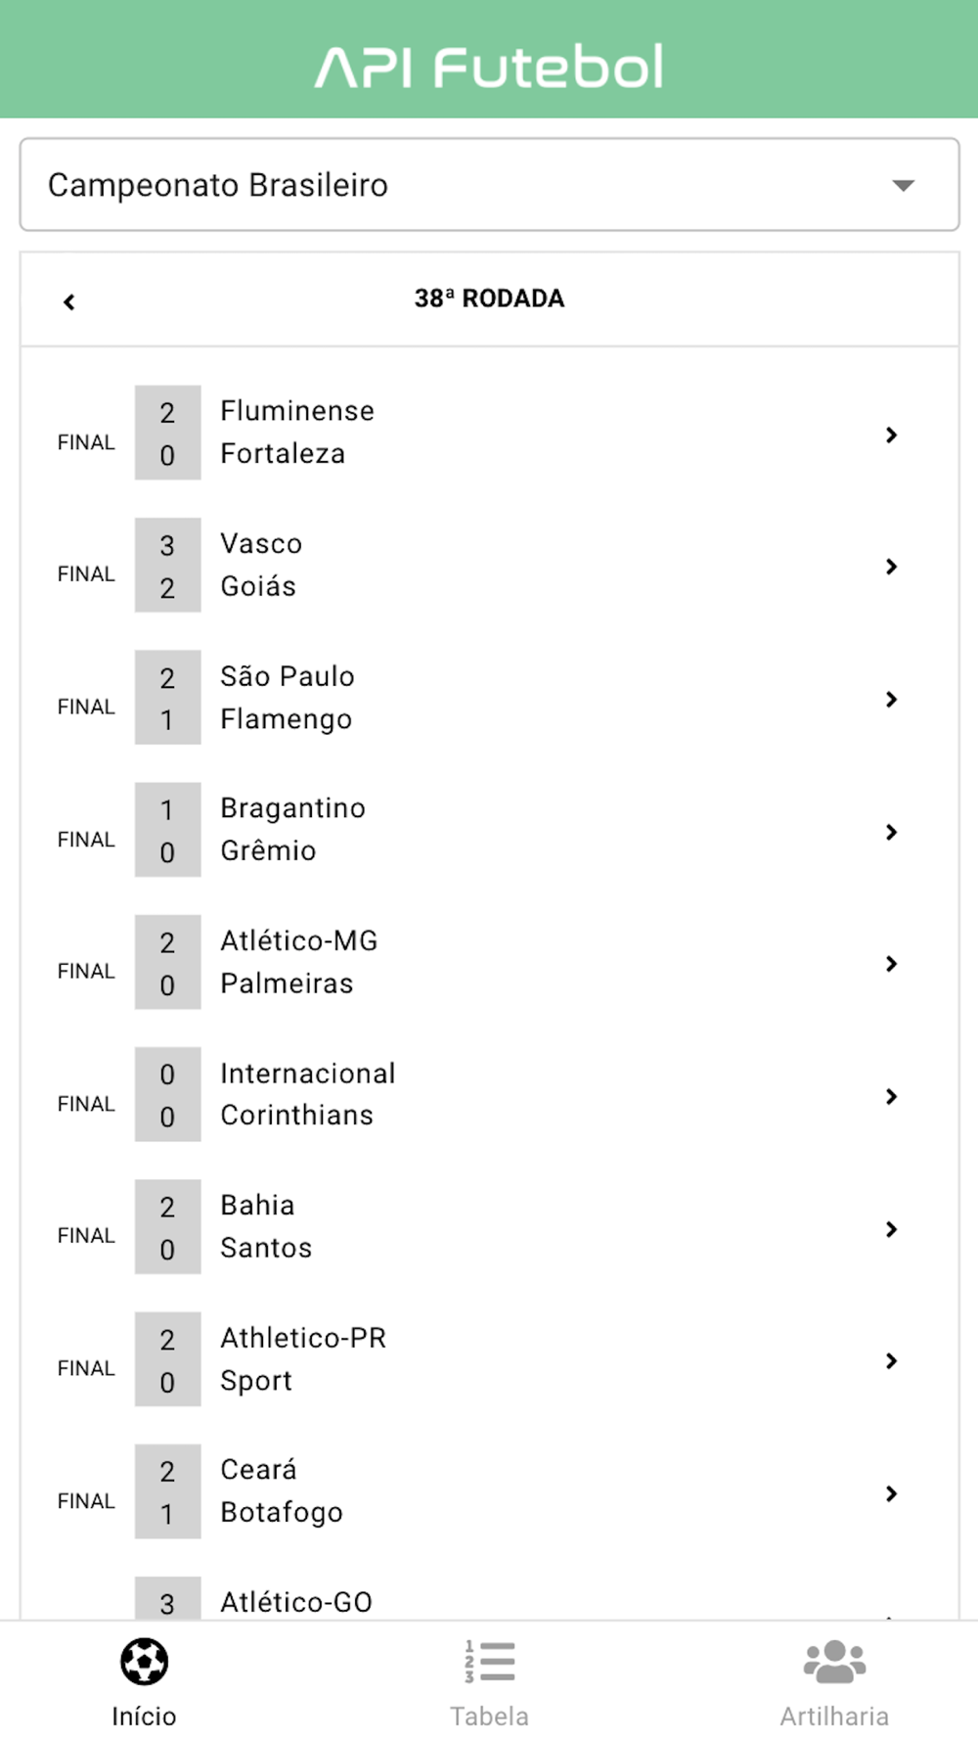978x1740 pixels.
Task: Open Bragantino vs Grêmio chevron arrow
Action: point(891,832)
